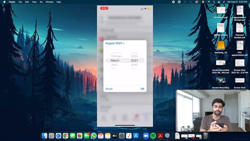250x141 pixels.
Task: Open Calendar app in the Dock
Action: [x=101, y=136]
